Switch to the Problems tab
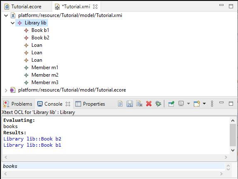 point(18,104)
